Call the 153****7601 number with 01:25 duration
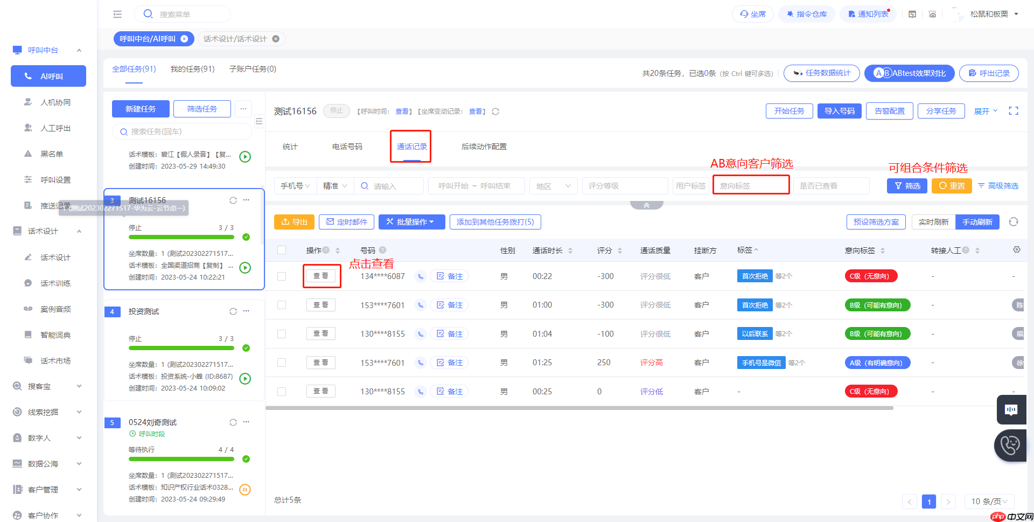The width and height of the screenshot is (1034, 522). coord(421,363)
